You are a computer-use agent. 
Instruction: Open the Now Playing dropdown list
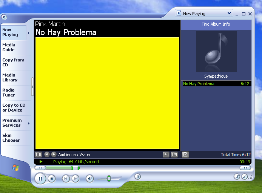pyautogui.click(x=204, y=13)
